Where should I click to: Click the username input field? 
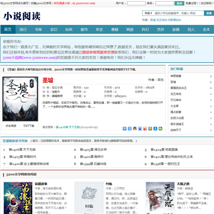pyautogui.click(x=136, y=4)
